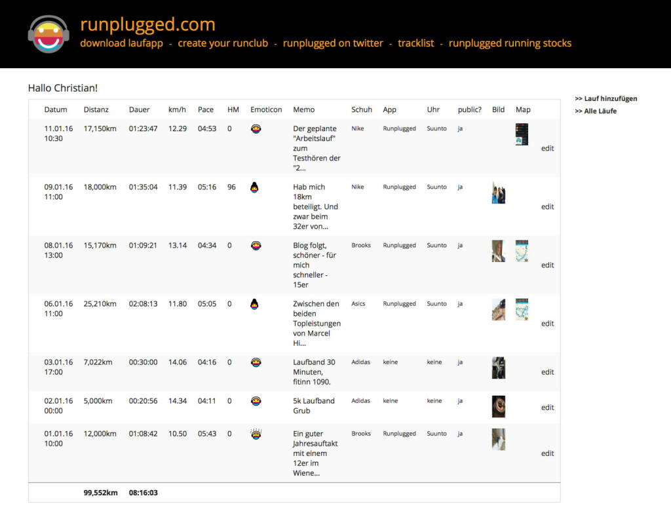This screenshot has width=671, height=515.
Task: Click 'edit' on the 03.01.16 treadmill run
Action: 547,372
